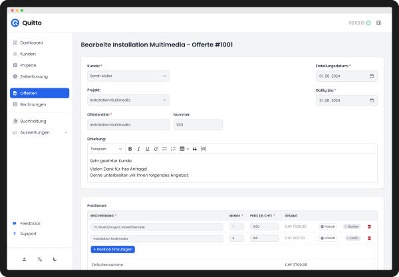Toggle numbered list in the editor

(173, 149)
